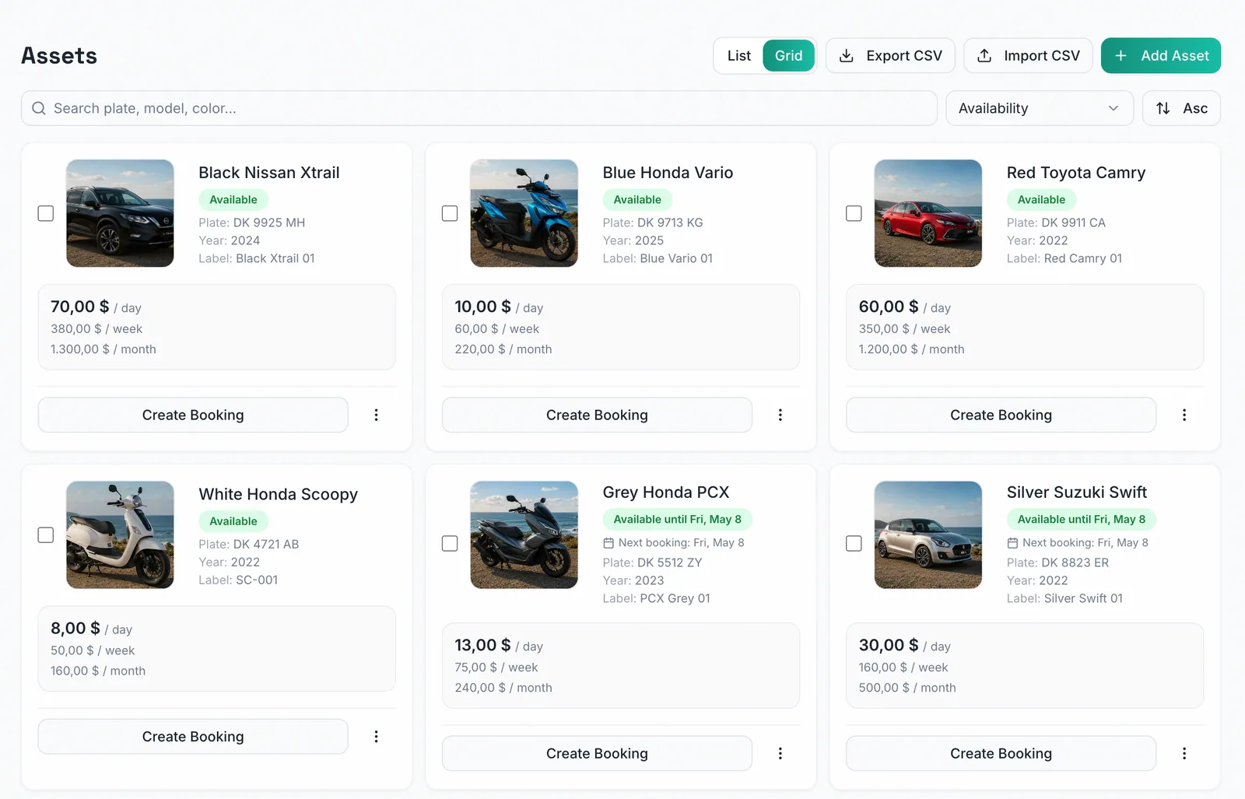Focus the search plate, model, color field
The image size is (1245, 799).
(479, 108)
